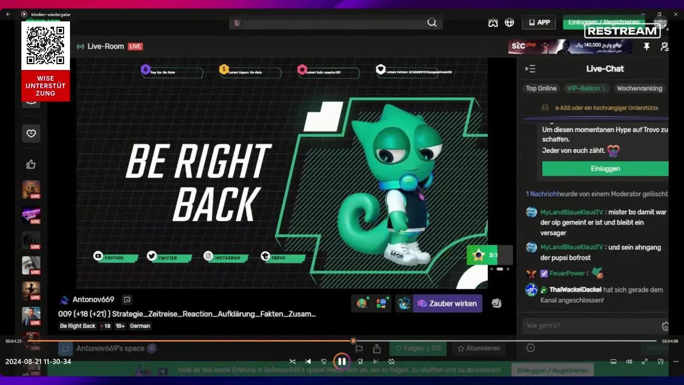684x385 pixels.
Task: Open the crown rewards icon in the header
Action: tap(493, 22)
